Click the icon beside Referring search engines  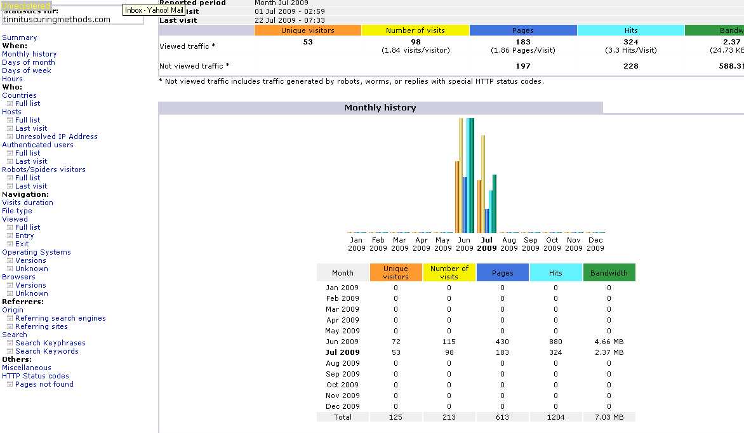(x=10, y=319)
